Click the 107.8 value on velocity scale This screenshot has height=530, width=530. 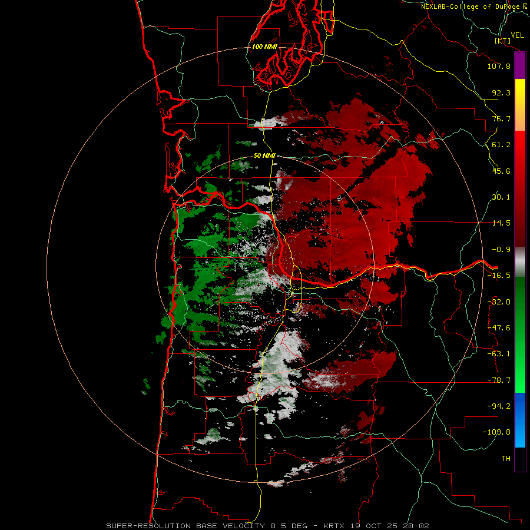click(x=499, y=66)
